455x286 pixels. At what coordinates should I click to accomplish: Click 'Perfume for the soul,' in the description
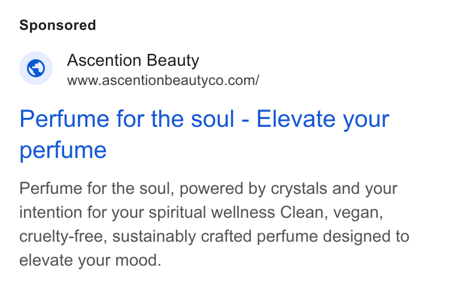click(x=96, y=188)
